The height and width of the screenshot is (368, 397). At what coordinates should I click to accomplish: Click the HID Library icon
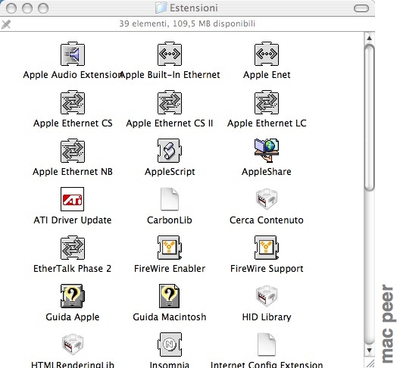pos(267,296)
